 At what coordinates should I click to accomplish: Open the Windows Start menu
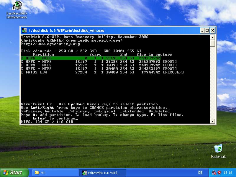point(14,173)
